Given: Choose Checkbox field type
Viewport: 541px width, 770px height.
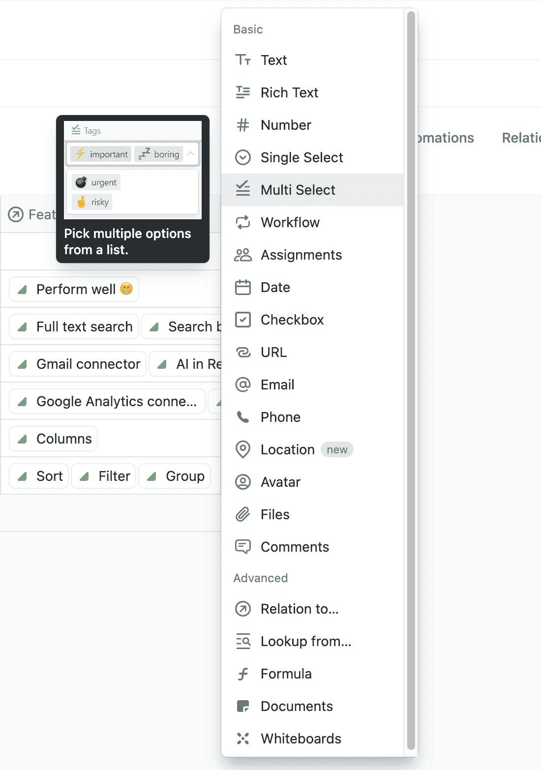Looking at the screenshot, I should (x=292, y=320).
